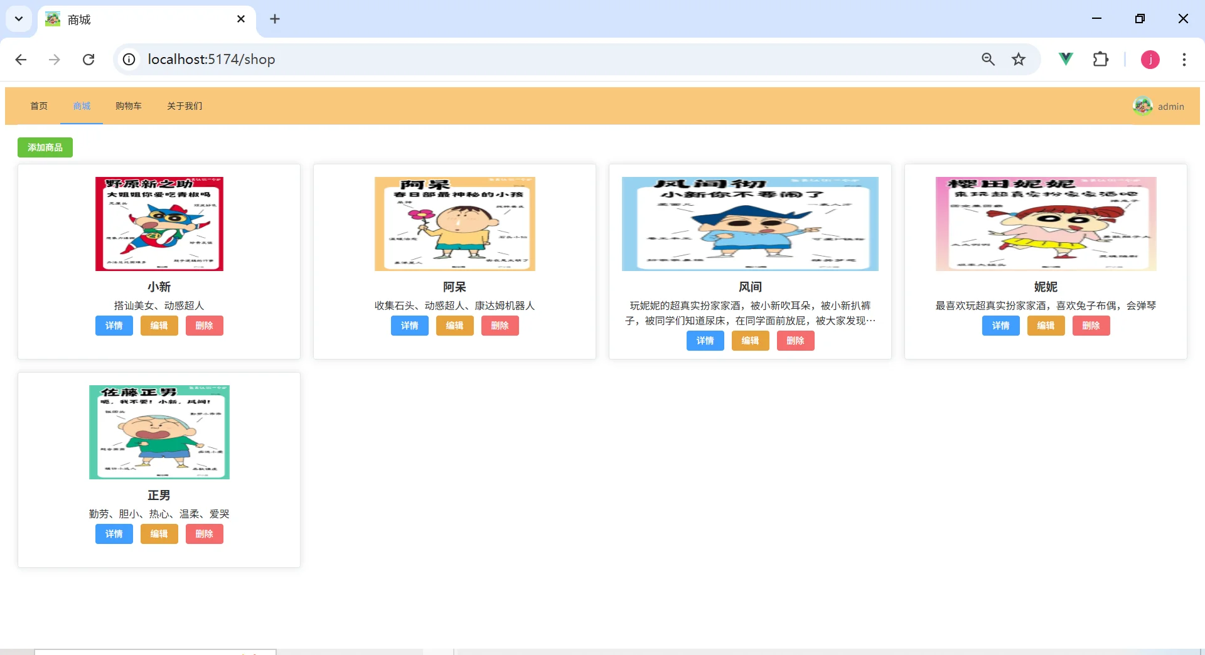Click the 阿呆 product title
The width and height of the screenshot is (1205, 655).
pyautogui.click(x=455, y=287)
